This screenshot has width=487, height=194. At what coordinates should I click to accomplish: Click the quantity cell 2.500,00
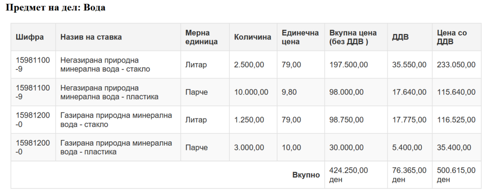[249, 65]
